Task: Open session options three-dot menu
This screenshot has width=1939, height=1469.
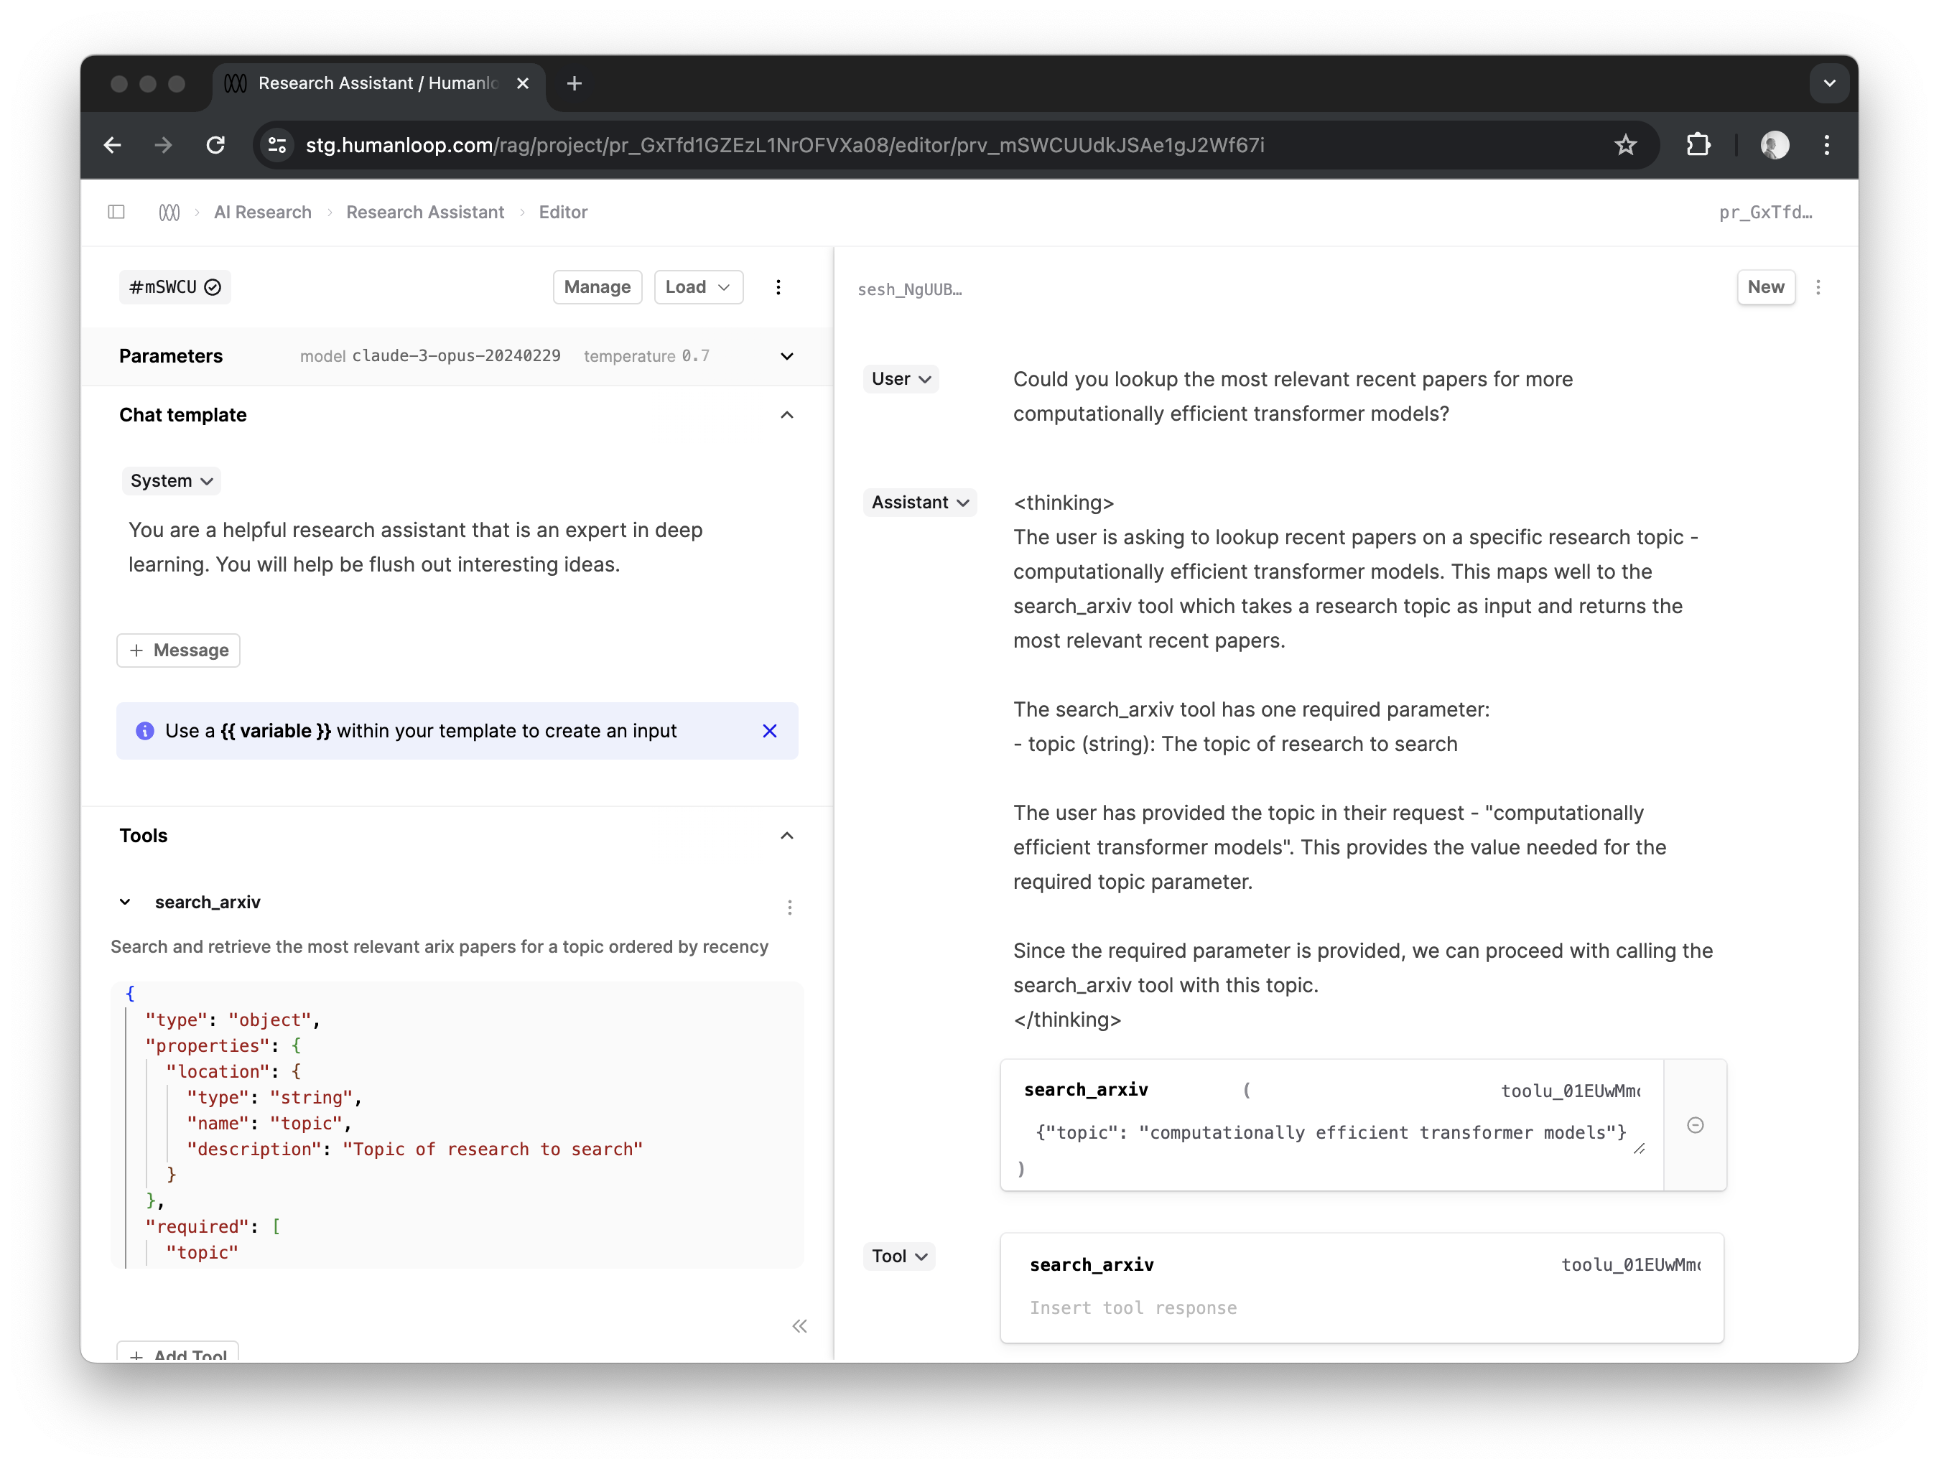Action: tap(1818, 287)
